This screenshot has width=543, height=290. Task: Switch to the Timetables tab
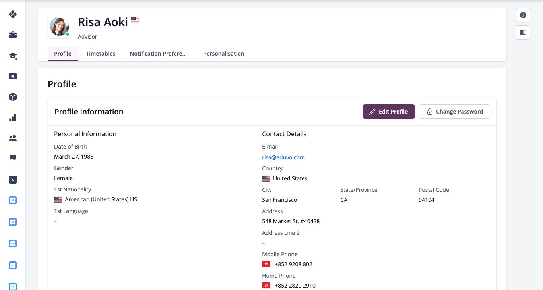tap(101, 54)
